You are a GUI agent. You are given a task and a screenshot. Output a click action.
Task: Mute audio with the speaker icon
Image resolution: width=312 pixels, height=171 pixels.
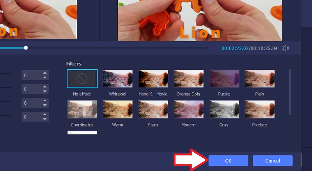[285, 48]
